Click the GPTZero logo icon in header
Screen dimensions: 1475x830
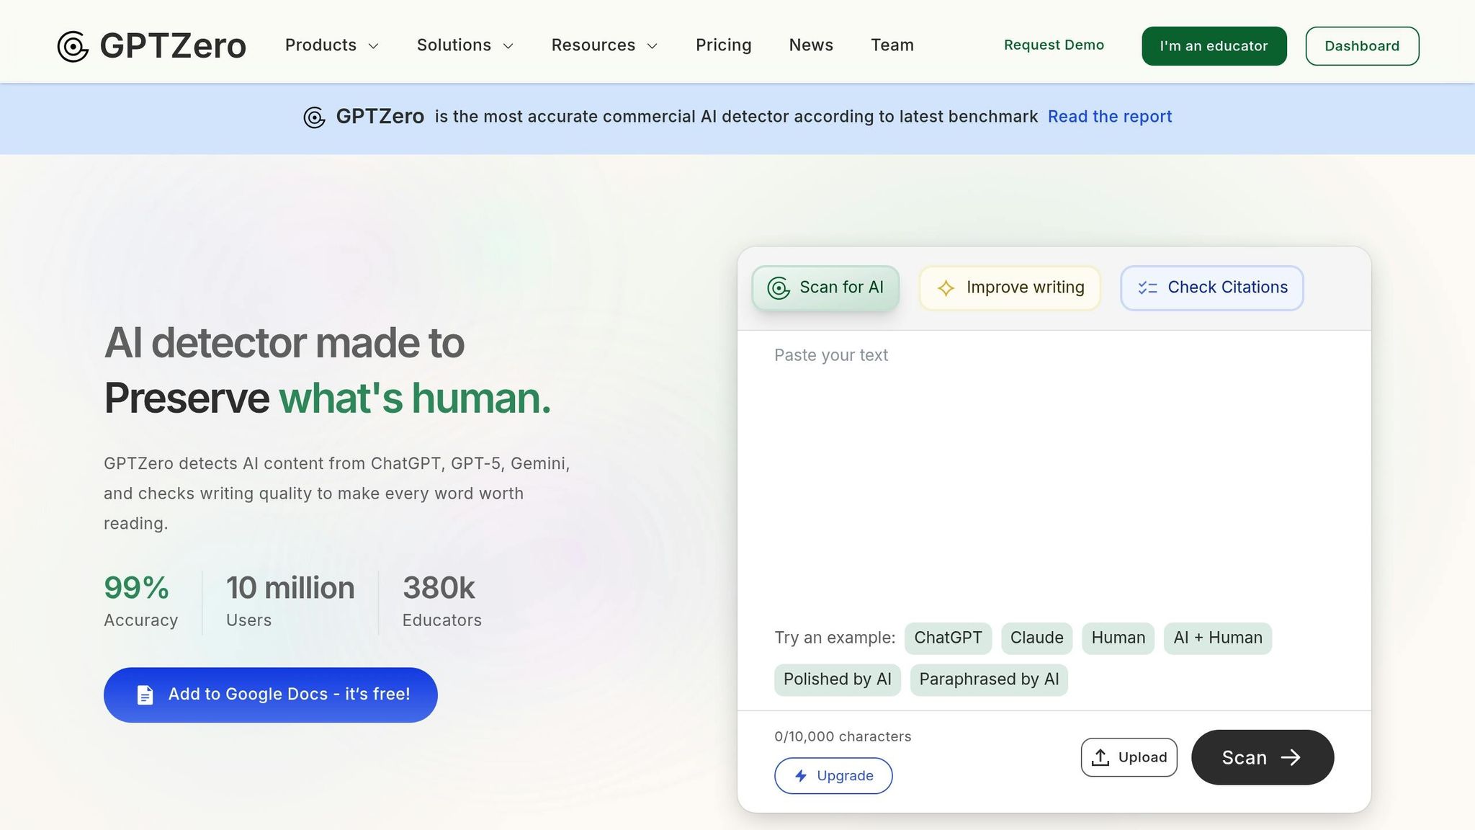(73, 46)
